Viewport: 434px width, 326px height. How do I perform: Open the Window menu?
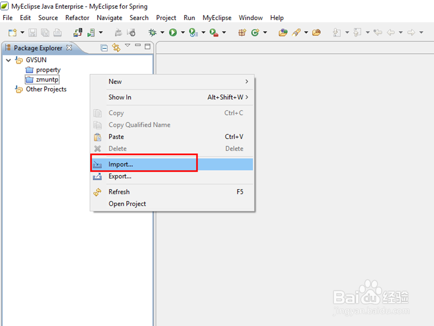point(251,18)
